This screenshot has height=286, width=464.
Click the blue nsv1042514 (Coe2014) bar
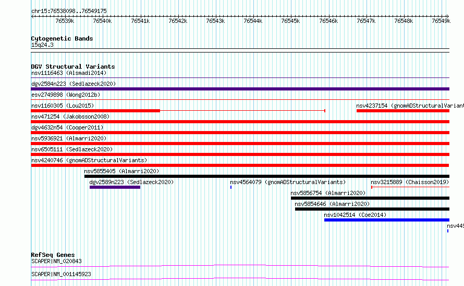[387, 220]
